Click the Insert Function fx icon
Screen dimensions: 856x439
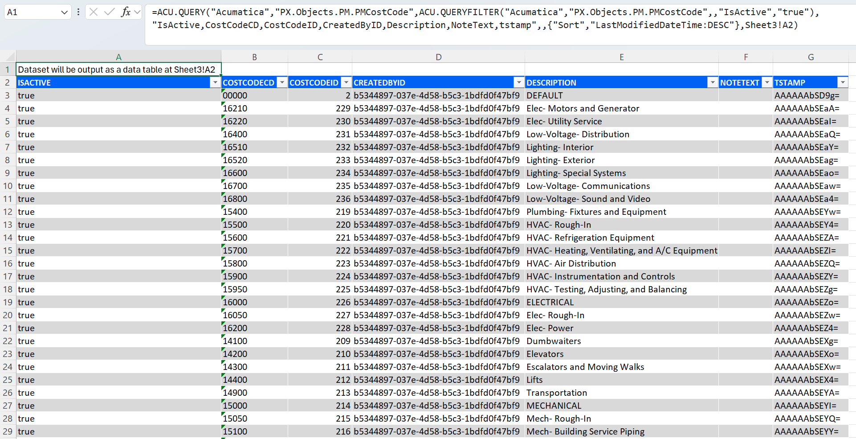[126, 12]
